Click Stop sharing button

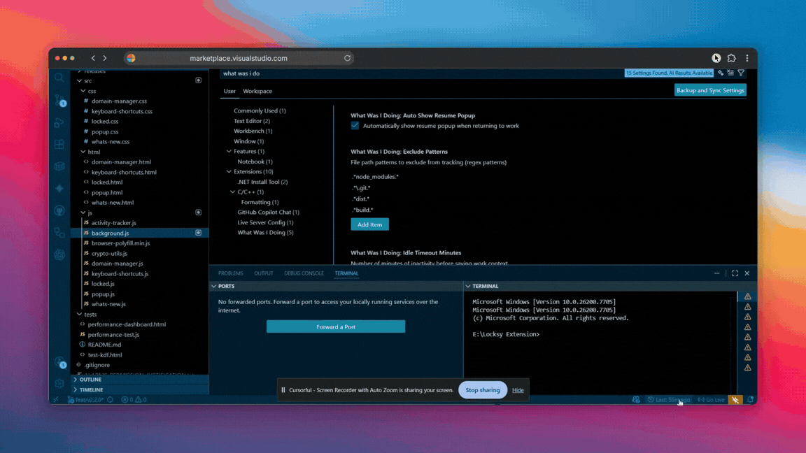click(482, 390)
